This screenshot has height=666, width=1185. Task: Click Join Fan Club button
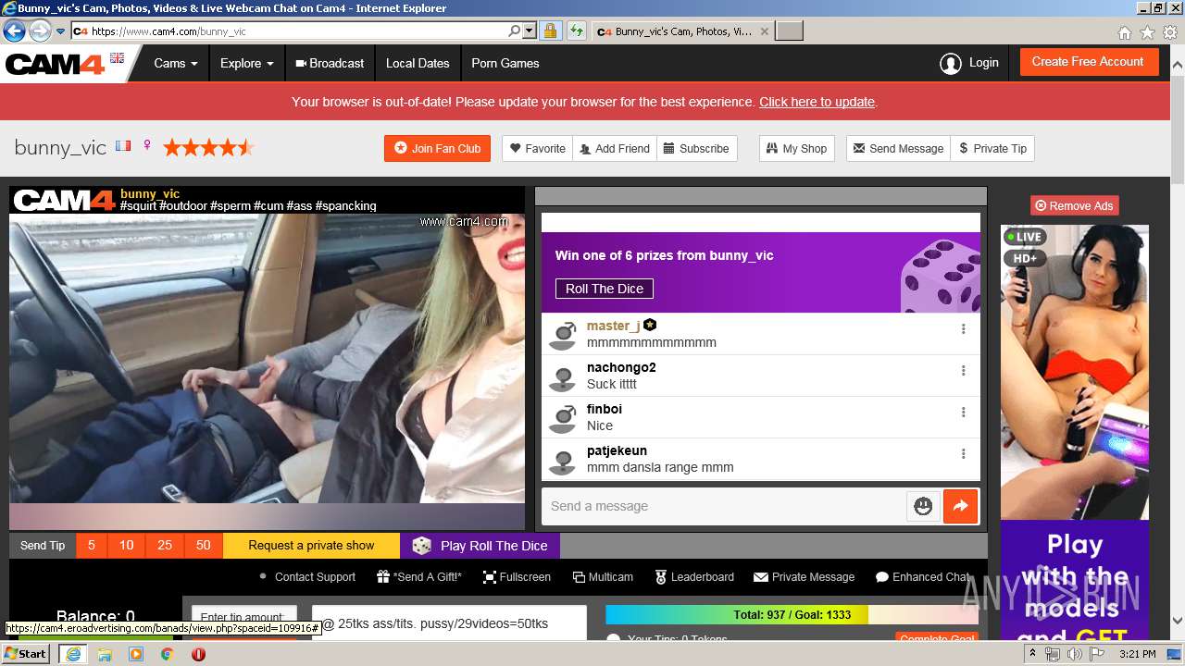[x=437, y=148]
